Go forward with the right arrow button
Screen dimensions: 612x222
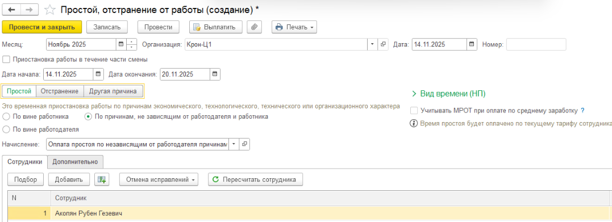click(30, 9)
